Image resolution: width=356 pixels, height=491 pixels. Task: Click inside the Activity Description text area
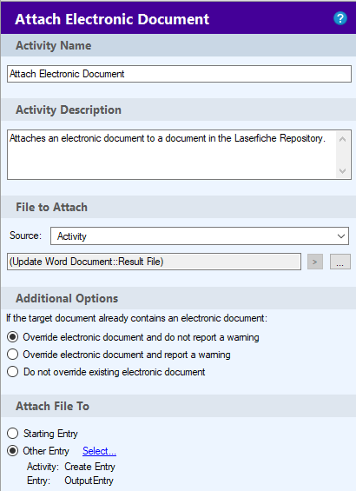171,155
